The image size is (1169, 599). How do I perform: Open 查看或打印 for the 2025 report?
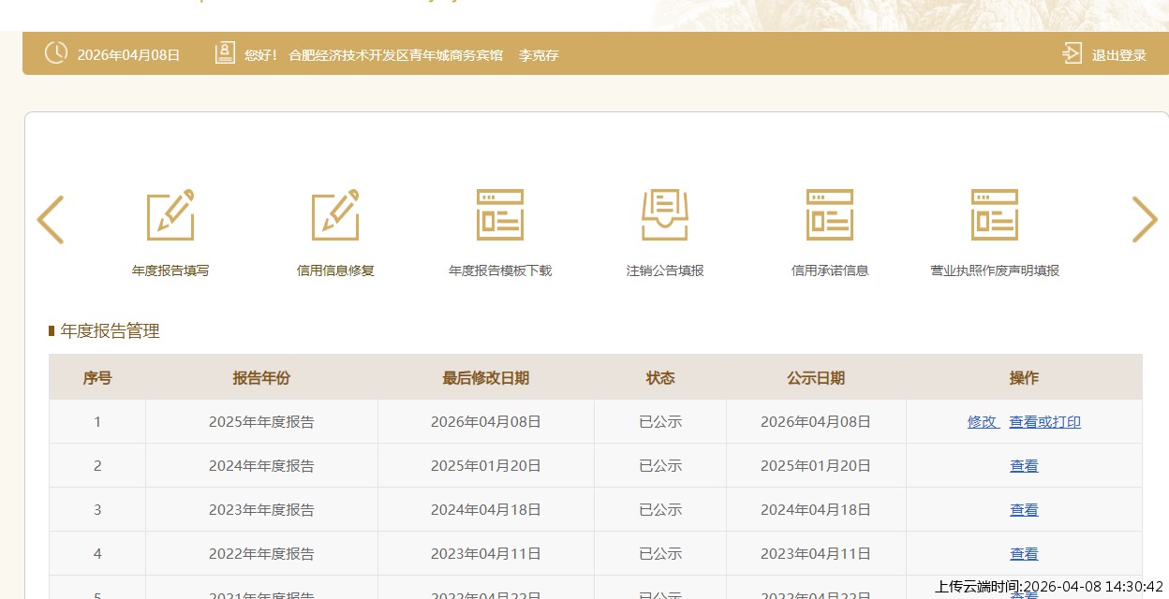pyautogui.click(x=1044, y=422)
